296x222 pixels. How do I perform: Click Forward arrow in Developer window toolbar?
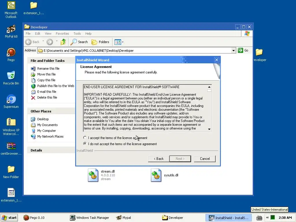click(50, 42)
